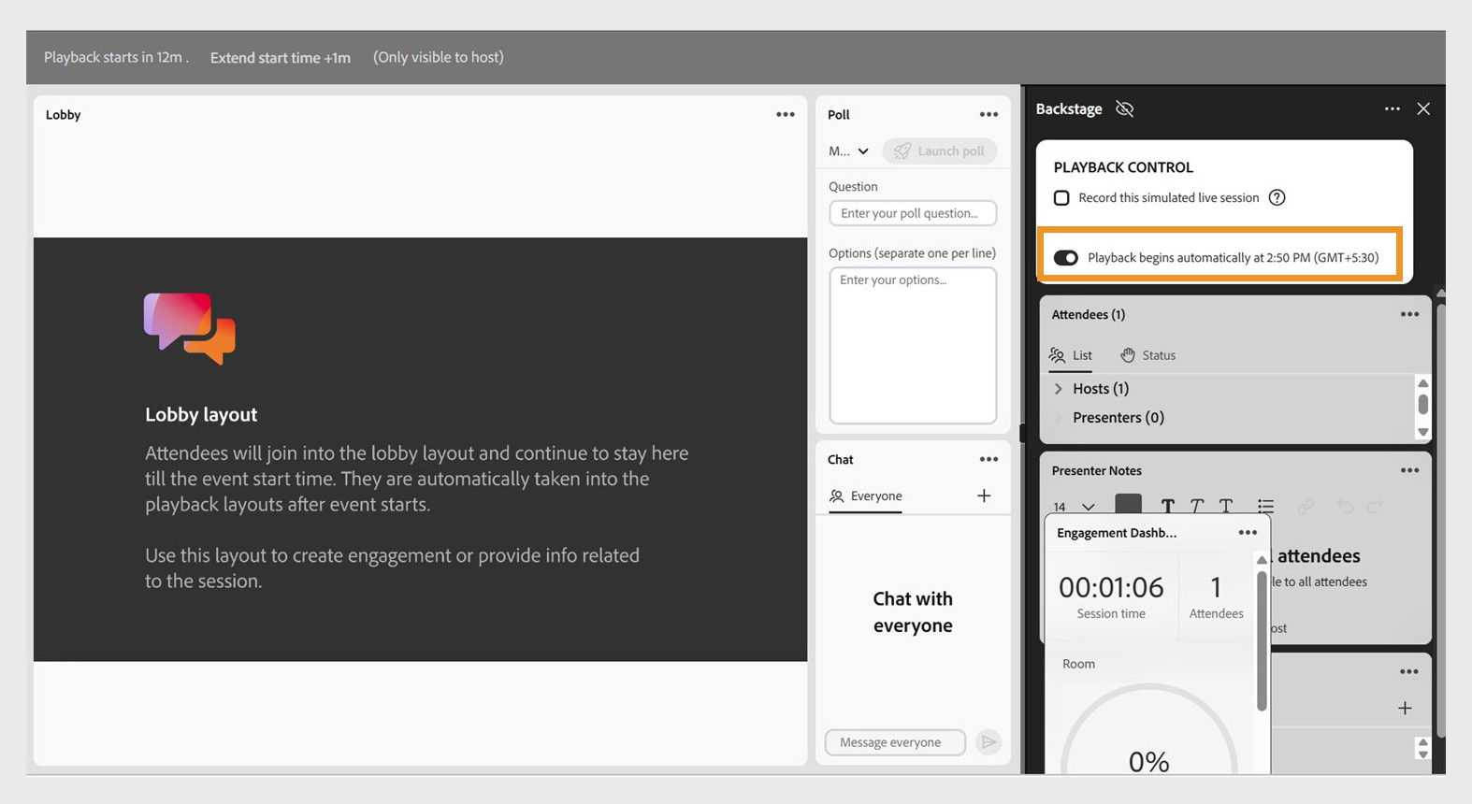The height and width of the screenshot is (804, 1472).
Task: Click the 'Playback starts in 12m' text
Action: click(x=116, y=57)
